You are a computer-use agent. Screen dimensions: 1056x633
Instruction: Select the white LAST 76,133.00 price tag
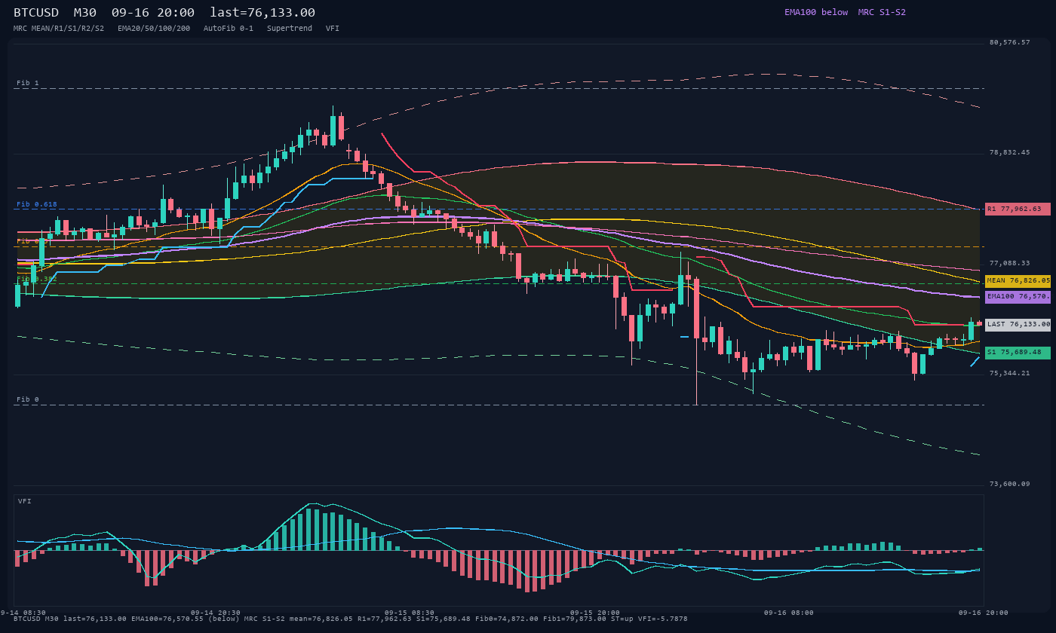(x=1018, y=325)
